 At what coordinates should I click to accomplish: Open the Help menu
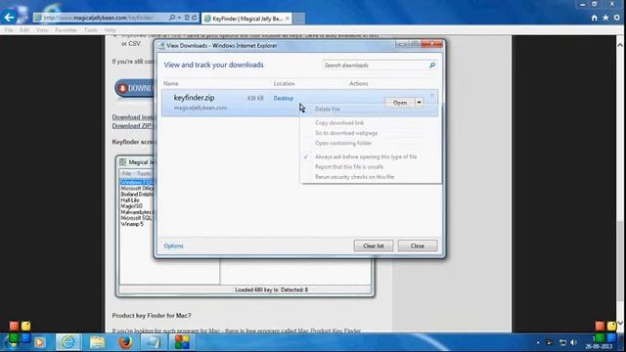coord(110,30)
